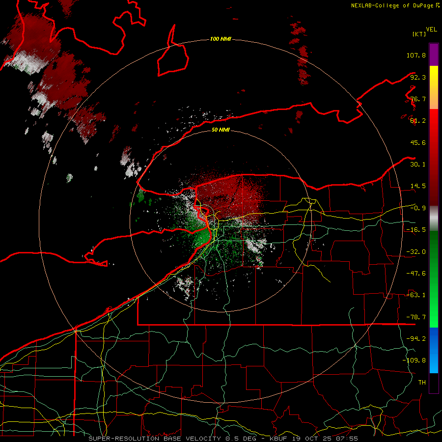Click the blue segment of velocity color bar

click(x=434, y=350)
